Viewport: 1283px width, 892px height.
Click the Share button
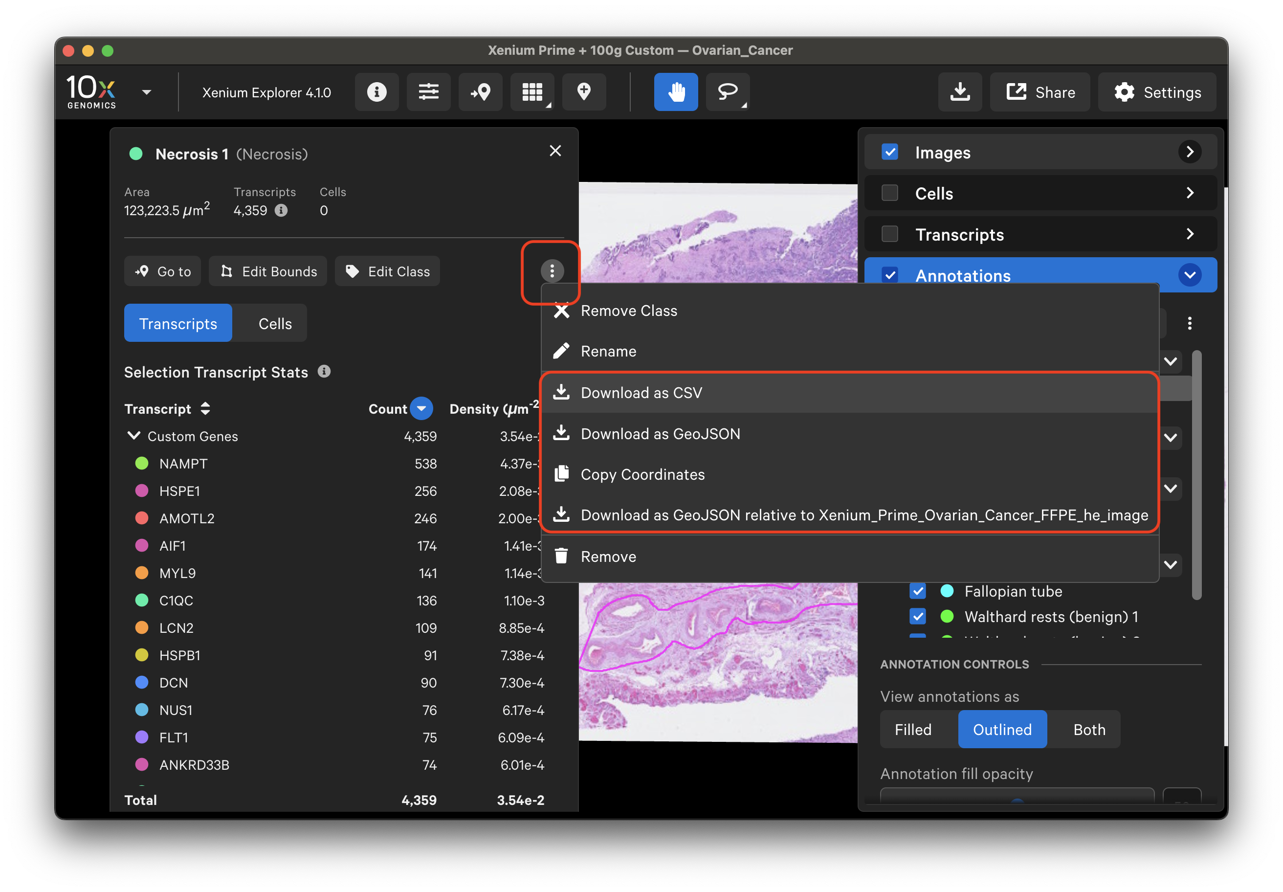[x=1040, y=92]
